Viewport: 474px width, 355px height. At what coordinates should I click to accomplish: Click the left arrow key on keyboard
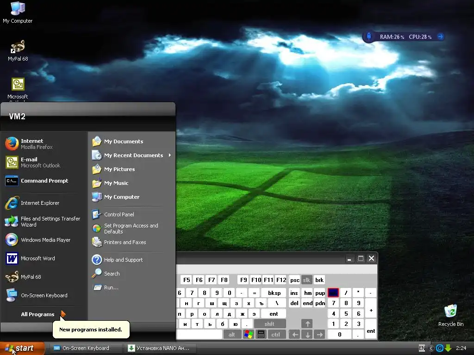[295, 335]
